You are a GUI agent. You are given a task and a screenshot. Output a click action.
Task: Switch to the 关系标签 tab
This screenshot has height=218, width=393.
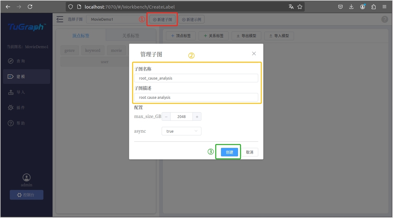tap(130, 36)
